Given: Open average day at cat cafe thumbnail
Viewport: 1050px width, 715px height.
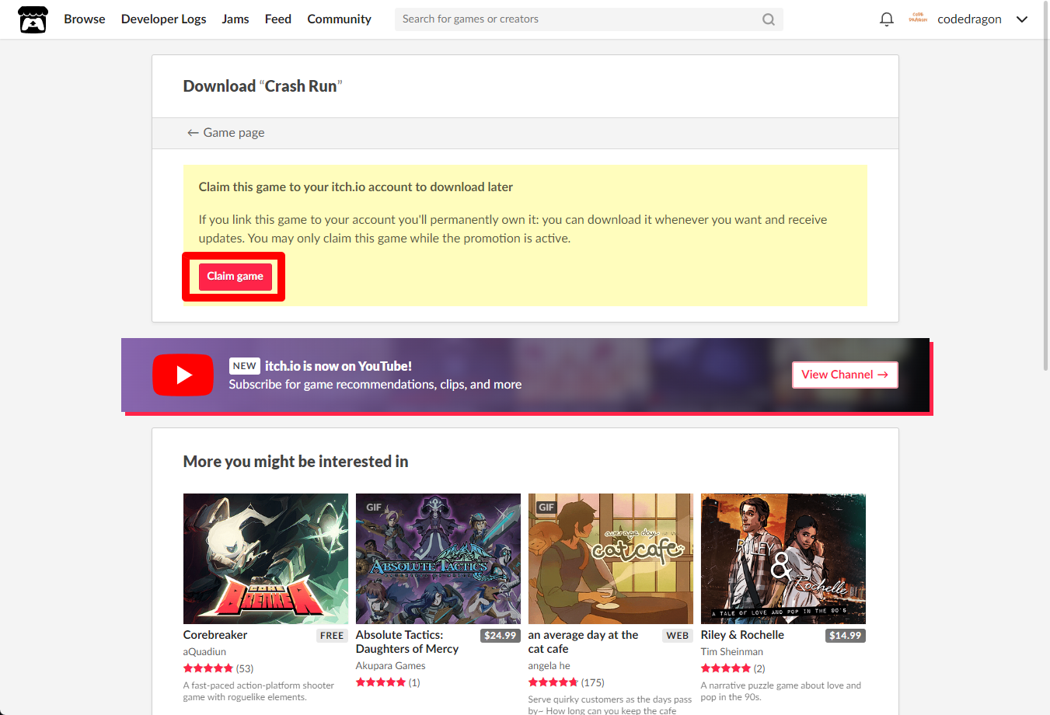Looking at the screenshot, I should 611,559.
